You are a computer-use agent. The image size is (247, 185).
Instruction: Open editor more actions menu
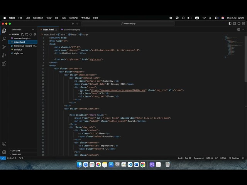[x=243, y=30]
